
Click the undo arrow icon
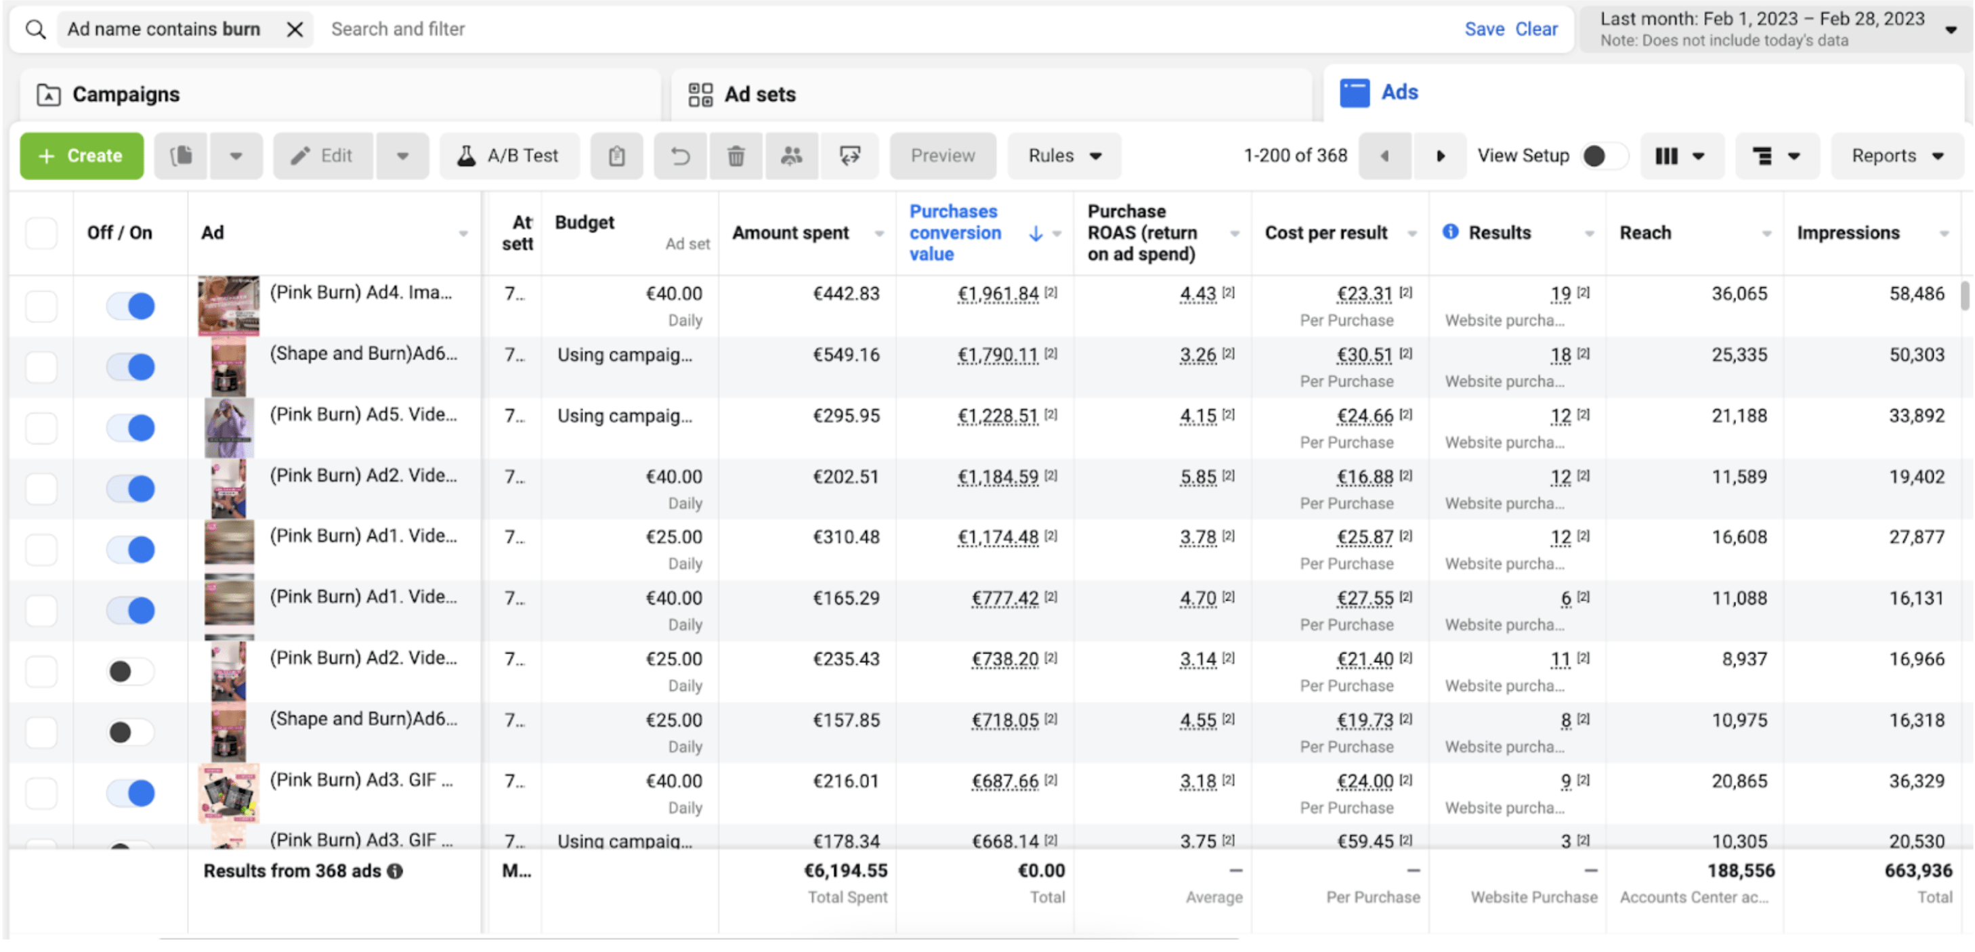click(x=680, y=156)
